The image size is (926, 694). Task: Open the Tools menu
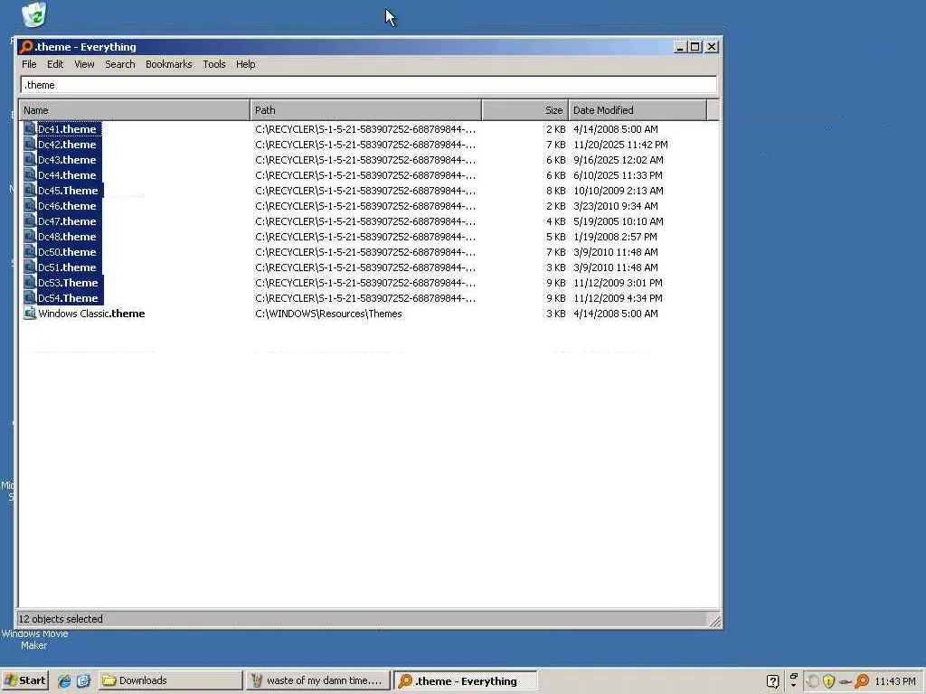[x=213, y=64]
